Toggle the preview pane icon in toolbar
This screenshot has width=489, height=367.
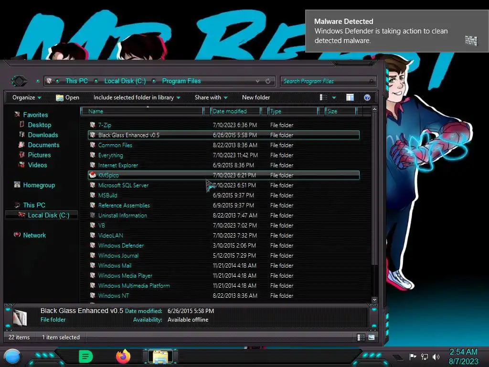[350, 97]
